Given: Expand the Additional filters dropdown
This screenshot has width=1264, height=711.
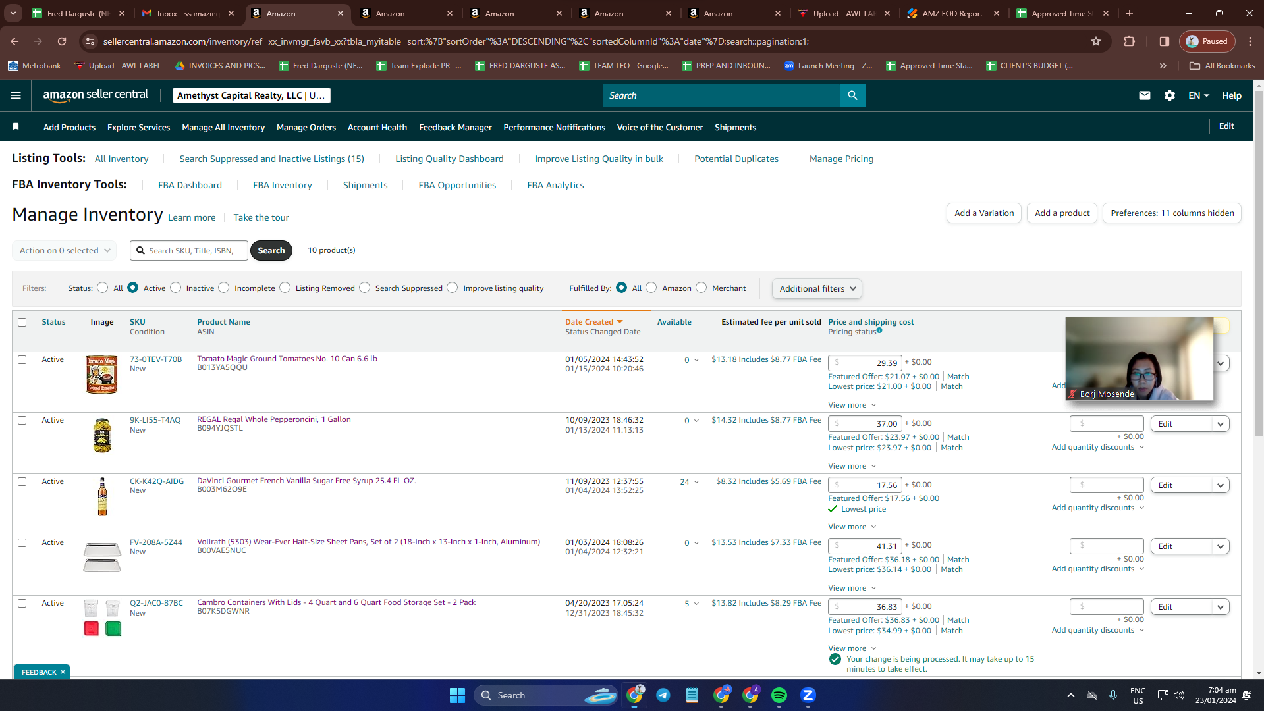Looking at the screenshot, I should click(x=817, y=288).
